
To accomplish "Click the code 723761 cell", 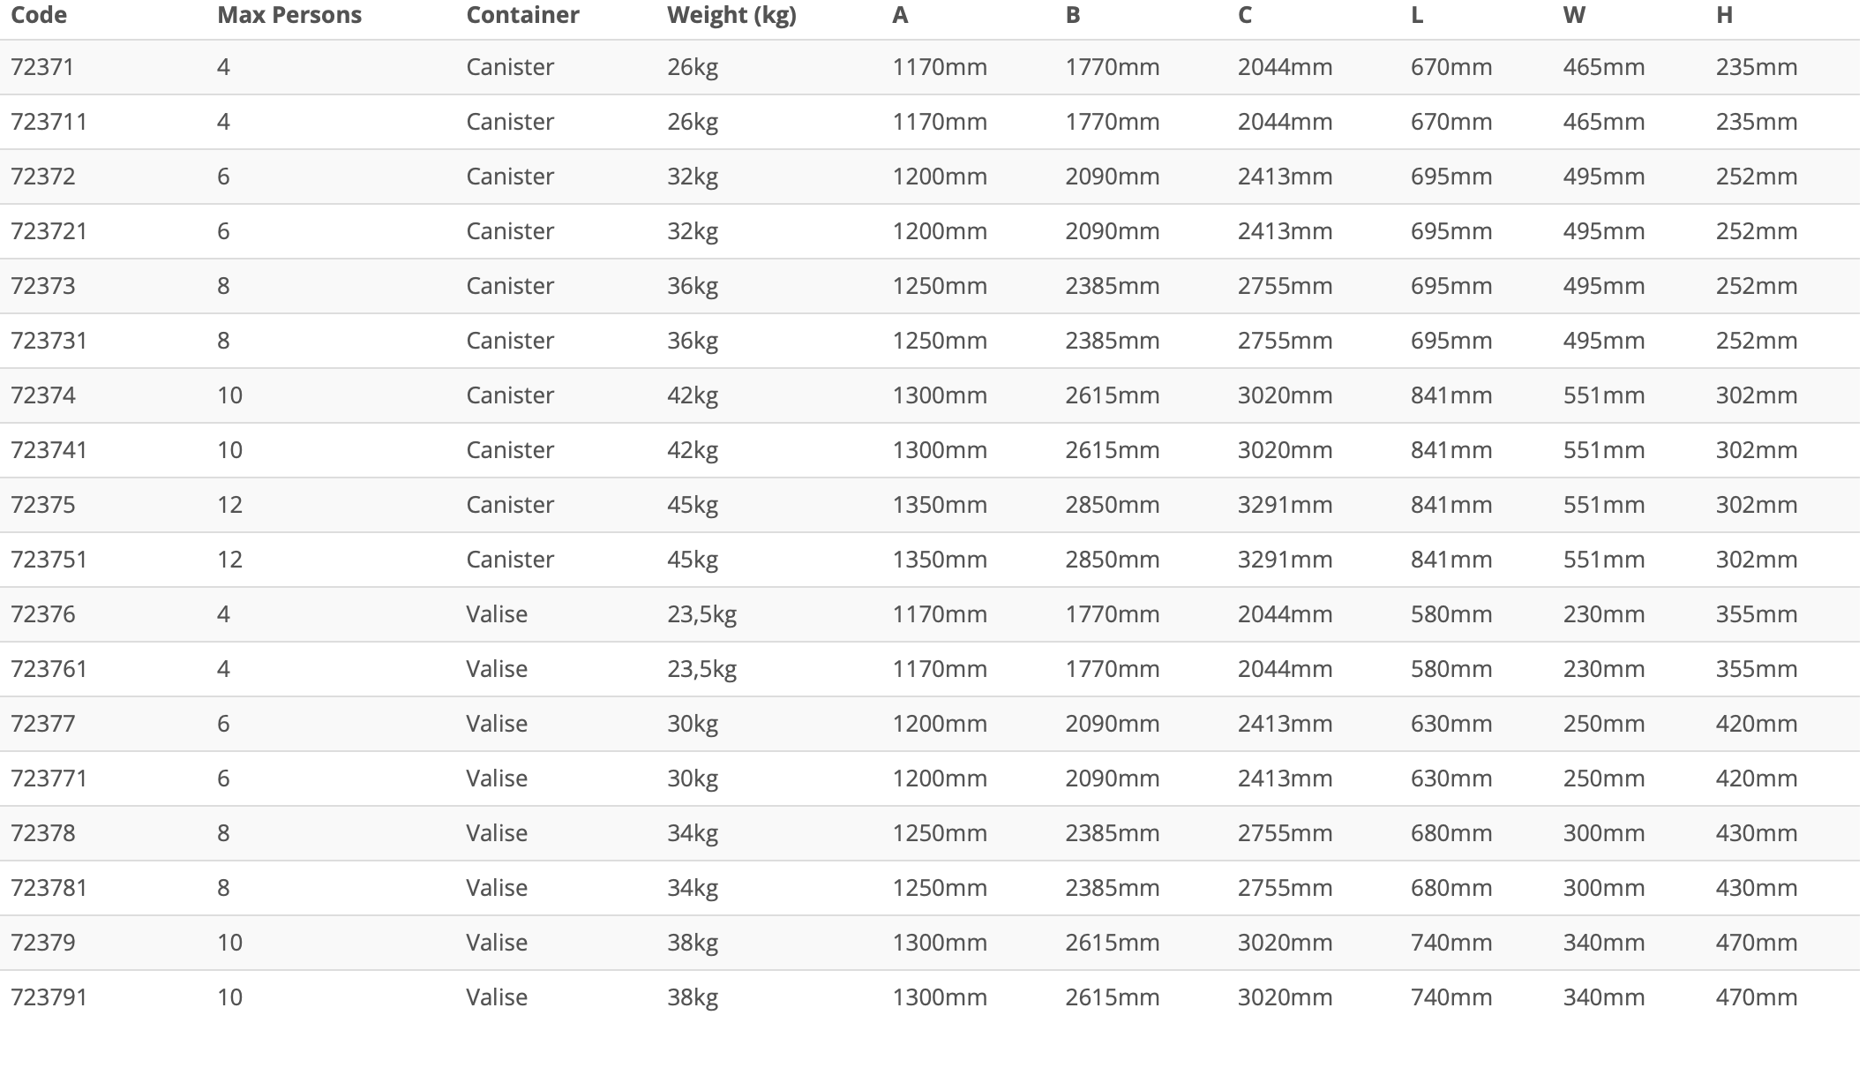I will coord(49,669).
